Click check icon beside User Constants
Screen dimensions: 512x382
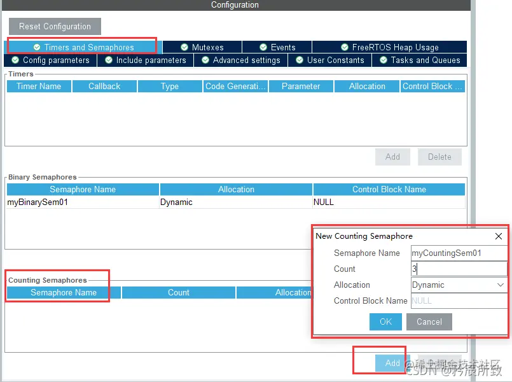[x=300, y=60]
